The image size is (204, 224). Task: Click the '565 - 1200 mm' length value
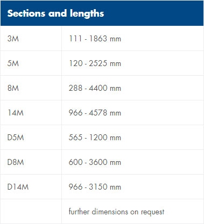[x=95, y=138]
